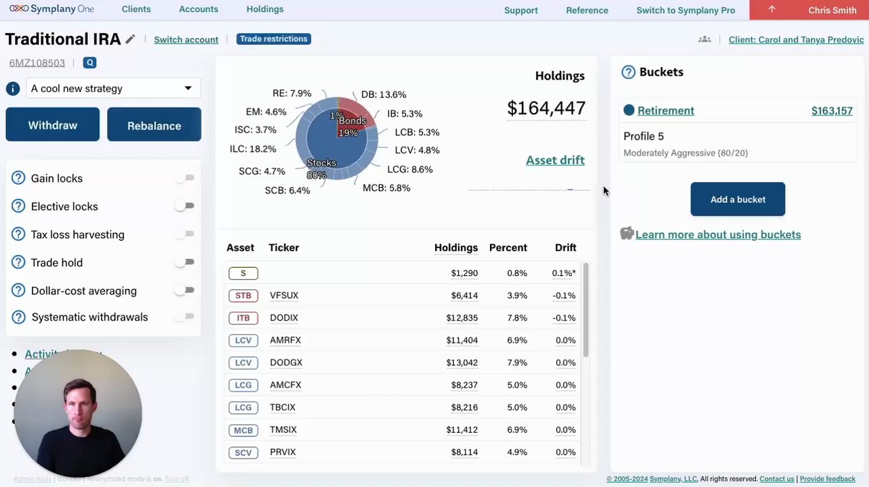
Task: Click the LCG badge for AMCFX
Action: click(243, 385)
